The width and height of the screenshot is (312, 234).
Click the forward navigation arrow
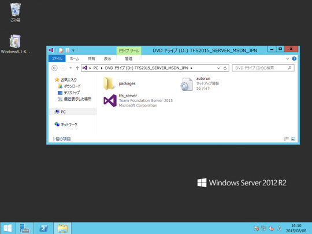pos(64,68)
